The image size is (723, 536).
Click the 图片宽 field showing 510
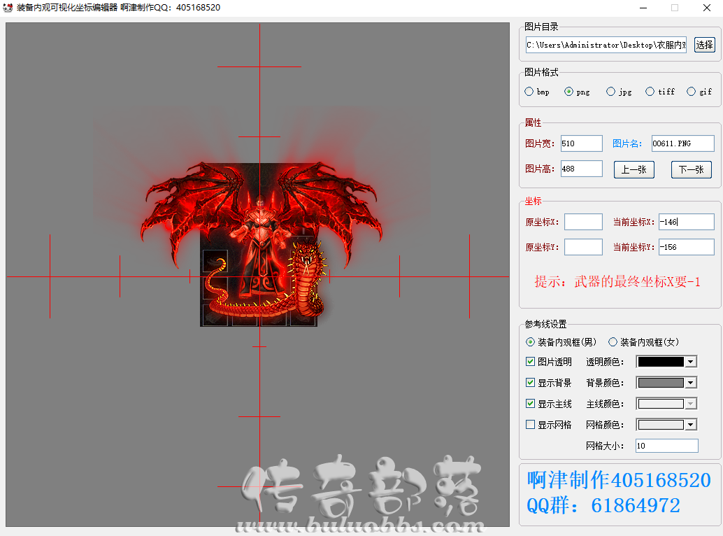click(x=582, y=143)
